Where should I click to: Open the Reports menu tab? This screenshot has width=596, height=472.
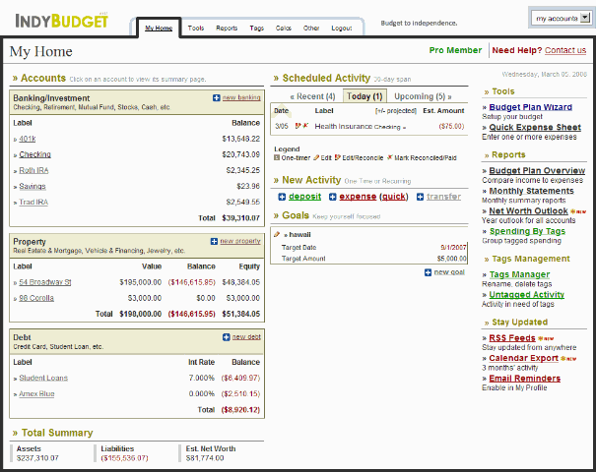227,29
